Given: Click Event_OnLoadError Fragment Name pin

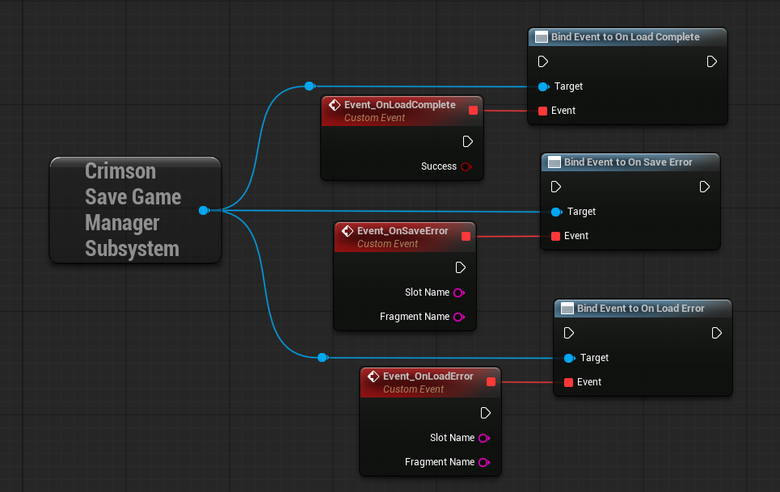Looking at the screenshot, I should tap(484, 462).
